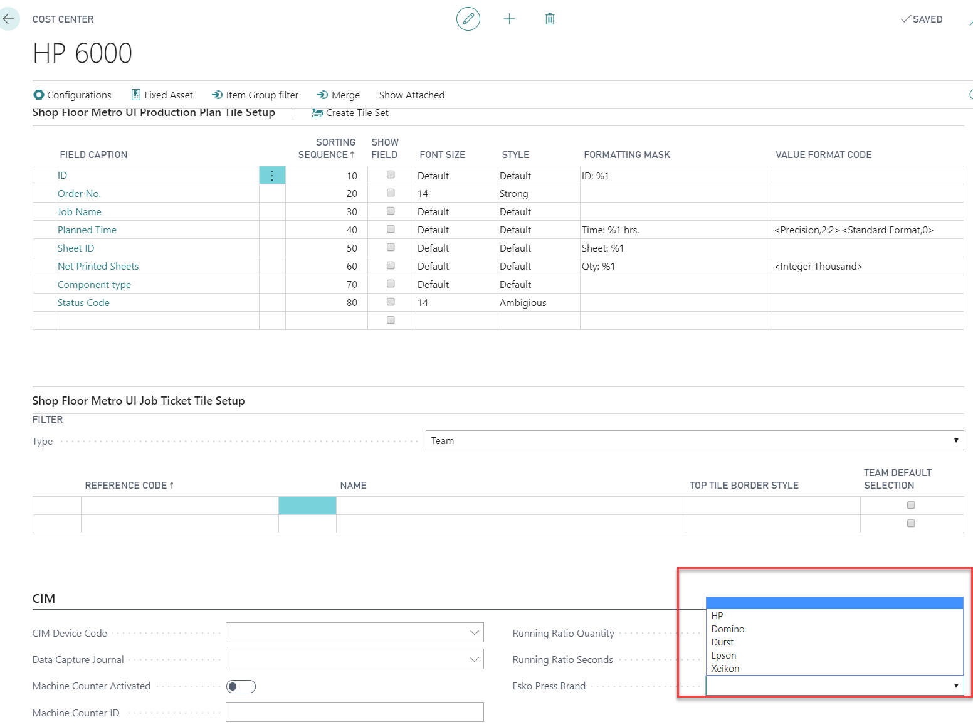Open the three-dot menu on ID row
973x727 pixels.
(272, 176)
